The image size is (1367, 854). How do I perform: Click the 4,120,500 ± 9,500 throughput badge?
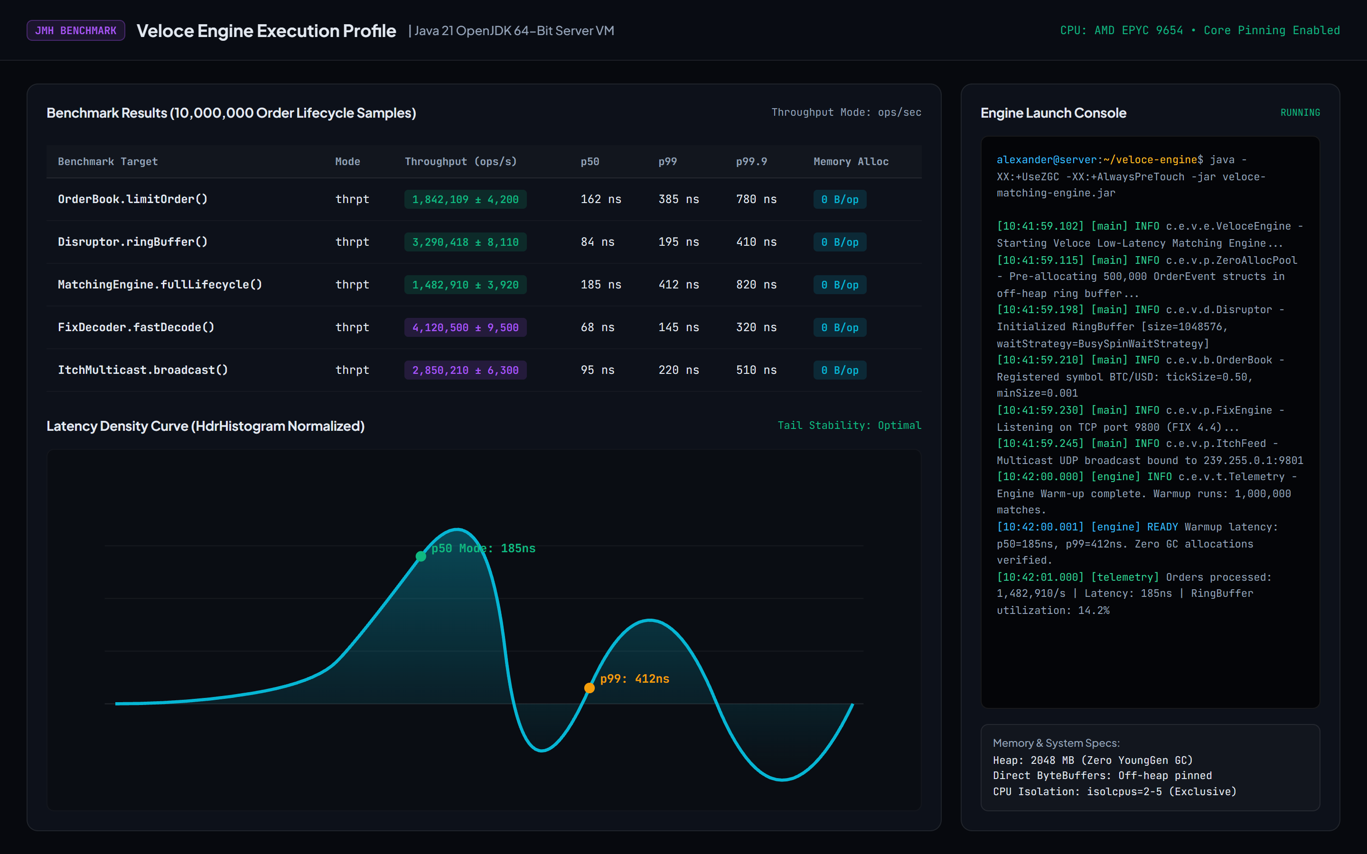[x=466, y=327]
